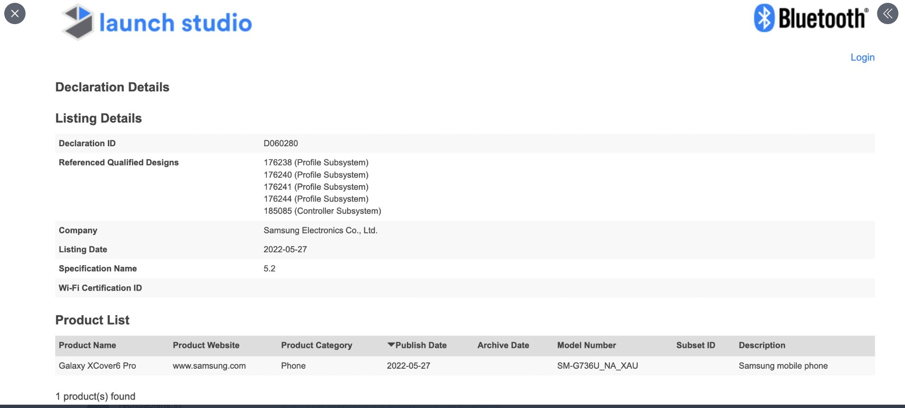Open www.samsung.com product website
The width and height of the screenshot is (905, 408).
pos(209,366)
